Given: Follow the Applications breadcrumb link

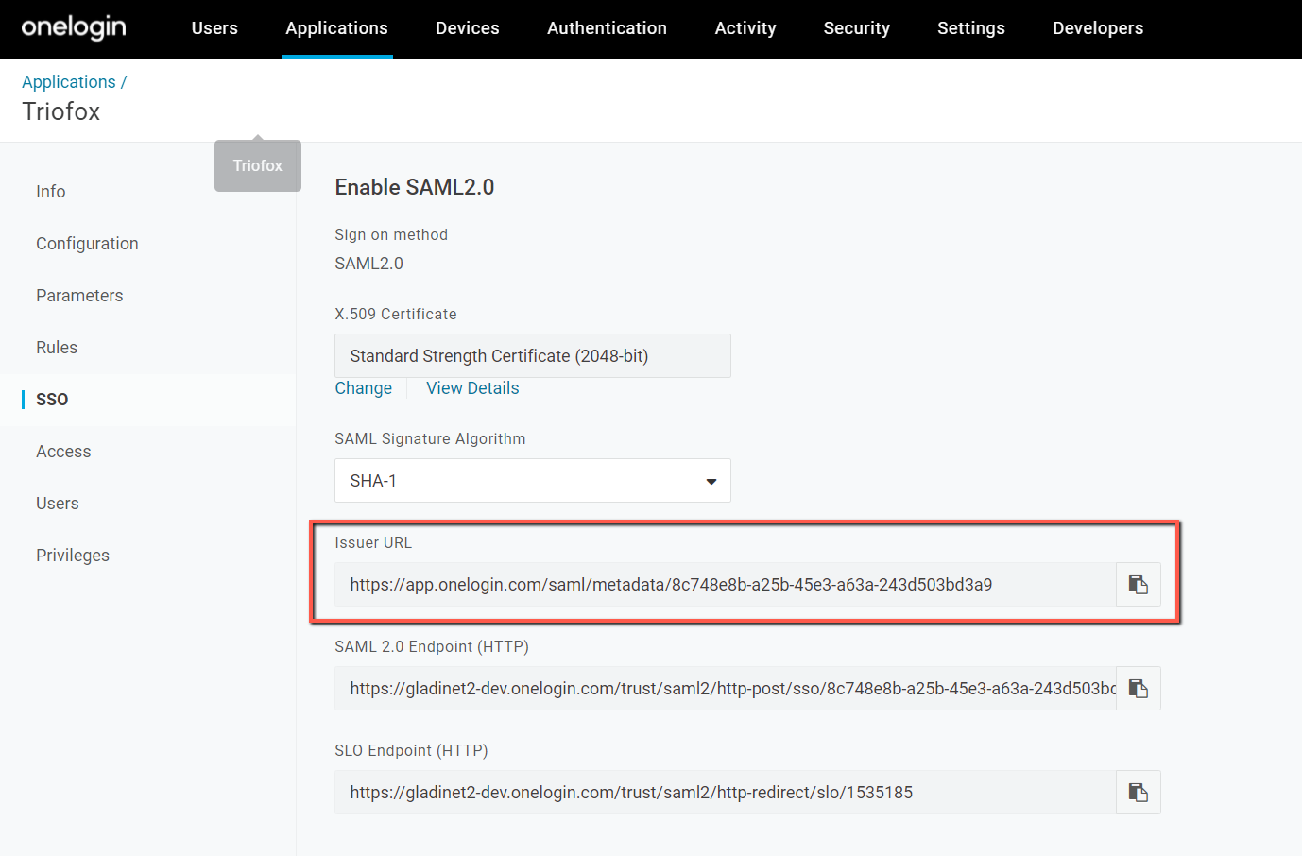Looking at the screenshot, I should (69, 82).
